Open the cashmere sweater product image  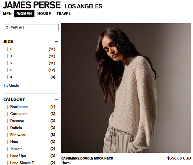pos(126,88)
